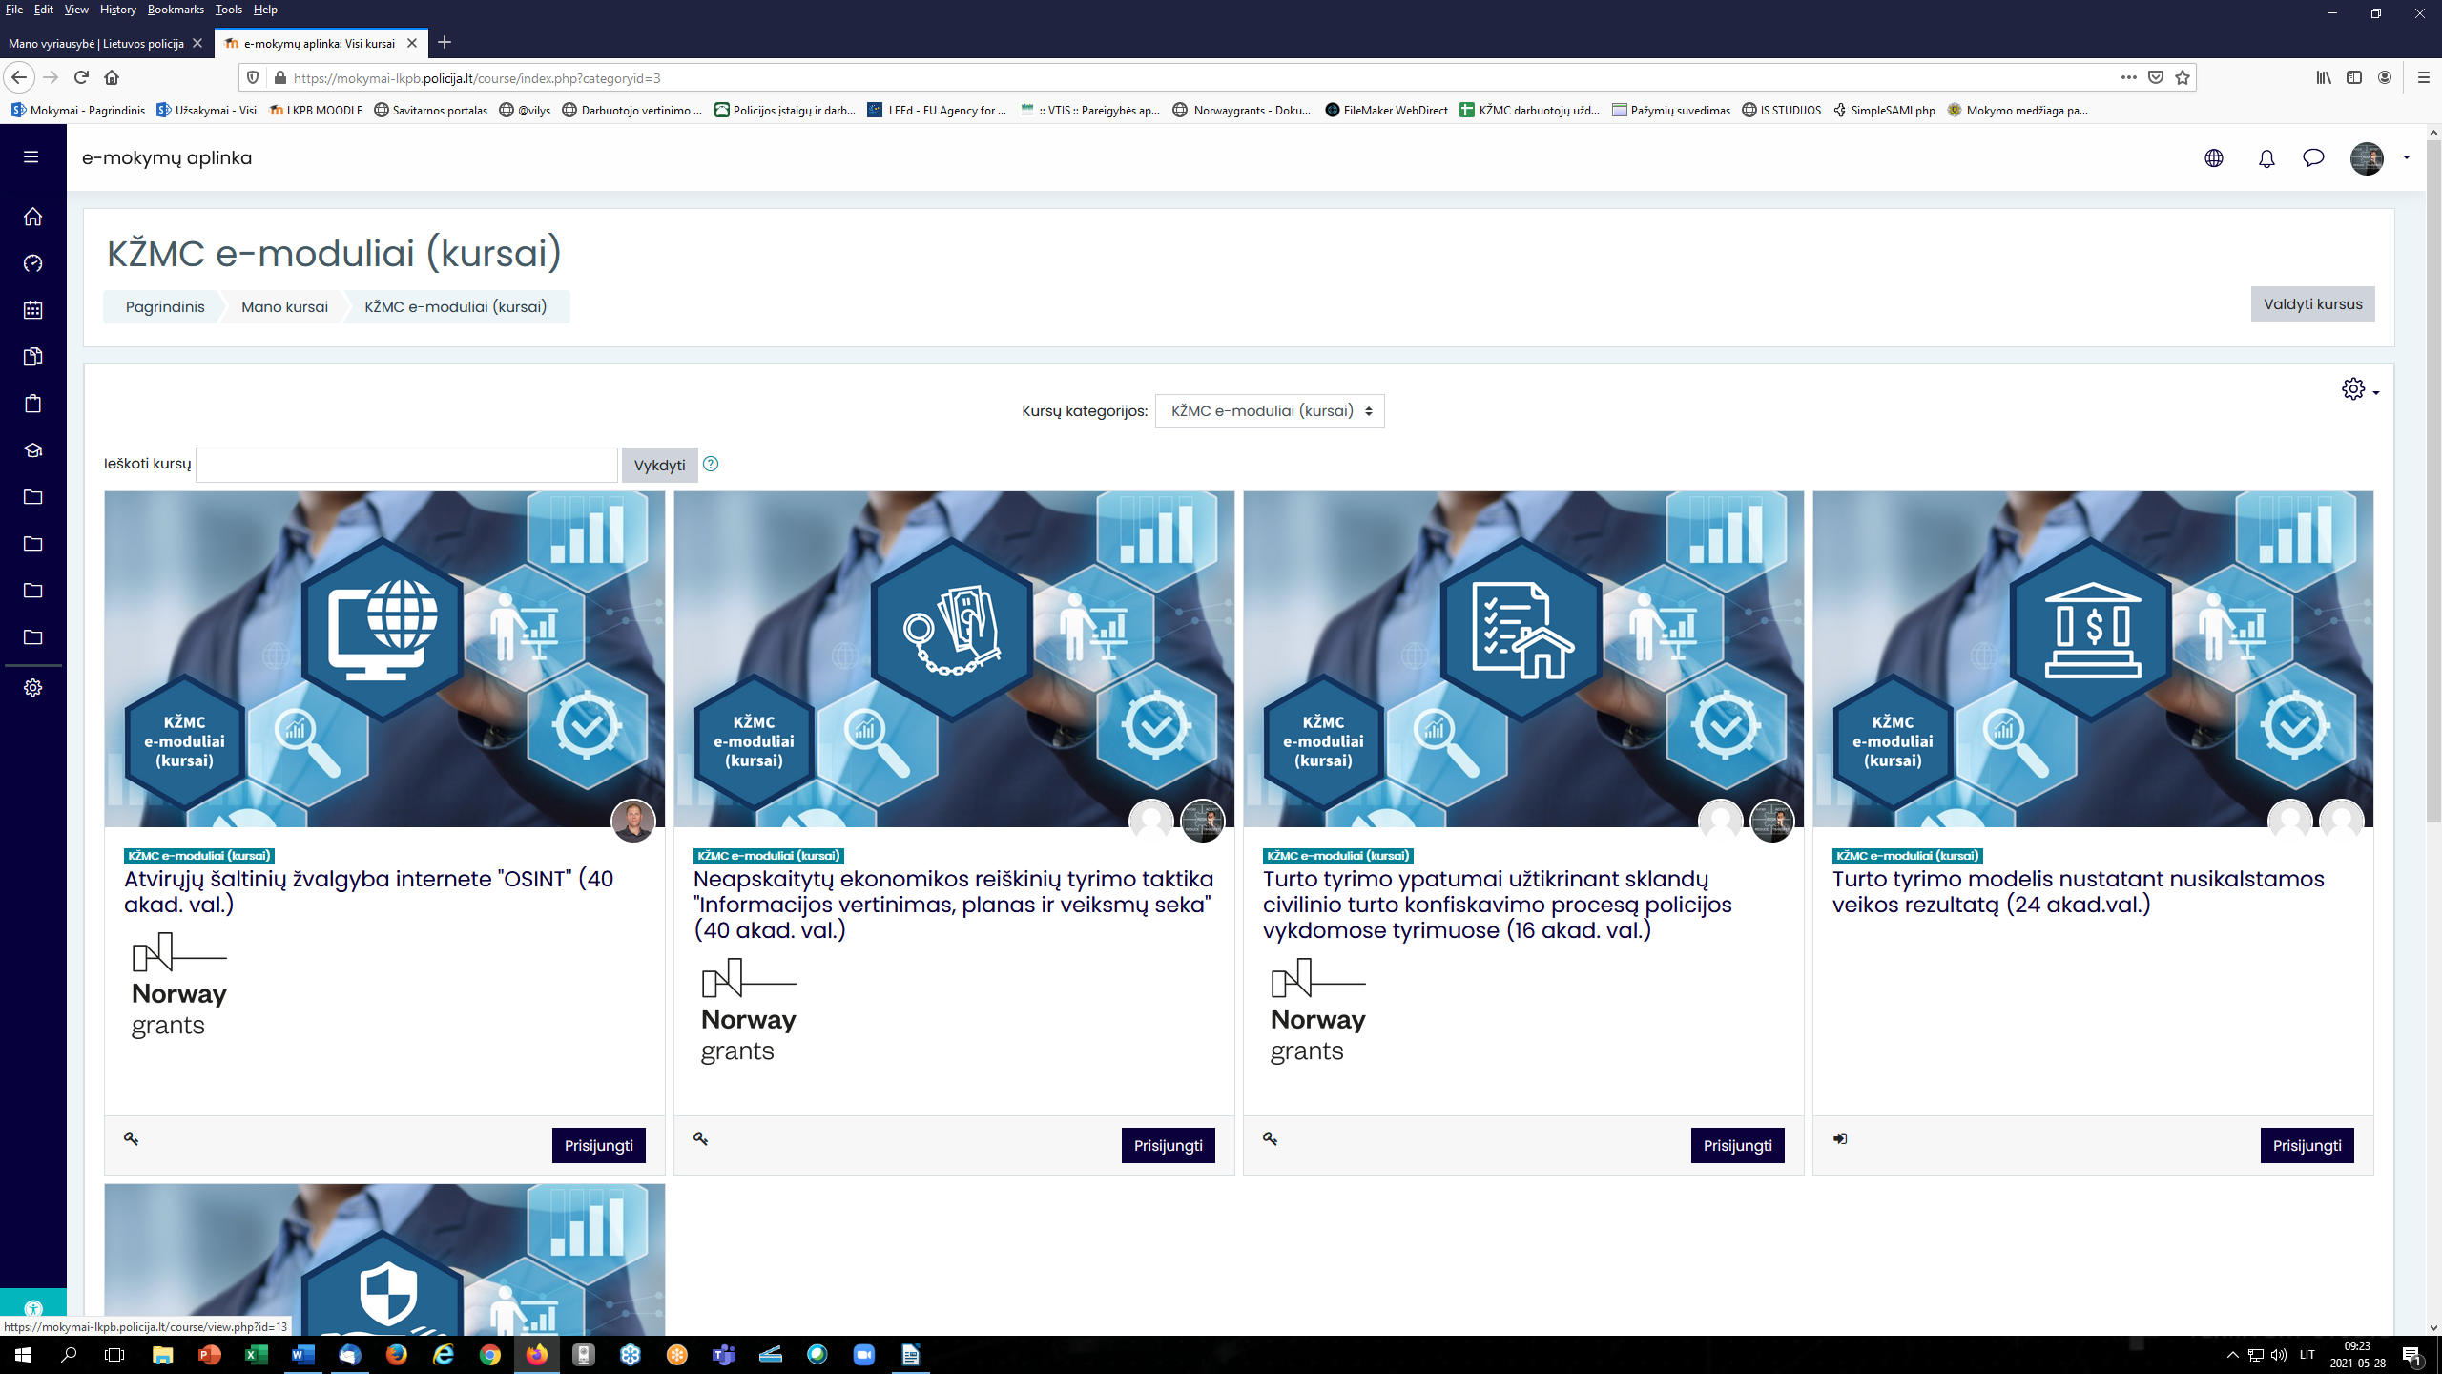Go to Pagrindinis breadcrumb
This screenshot has width=2442, height=1374.
[x=165, y=306]
